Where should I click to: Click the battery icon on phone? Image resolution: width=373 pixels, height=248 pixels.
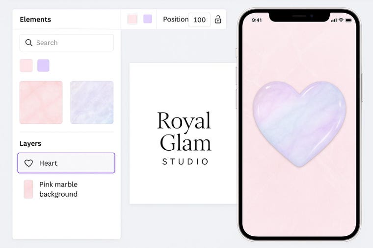click(x=348, y=20)
